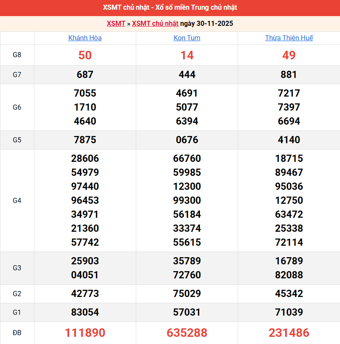Viewport: 340px width, 344px height.
Task: Click the G8 row label
Action: tap(17, 55)
